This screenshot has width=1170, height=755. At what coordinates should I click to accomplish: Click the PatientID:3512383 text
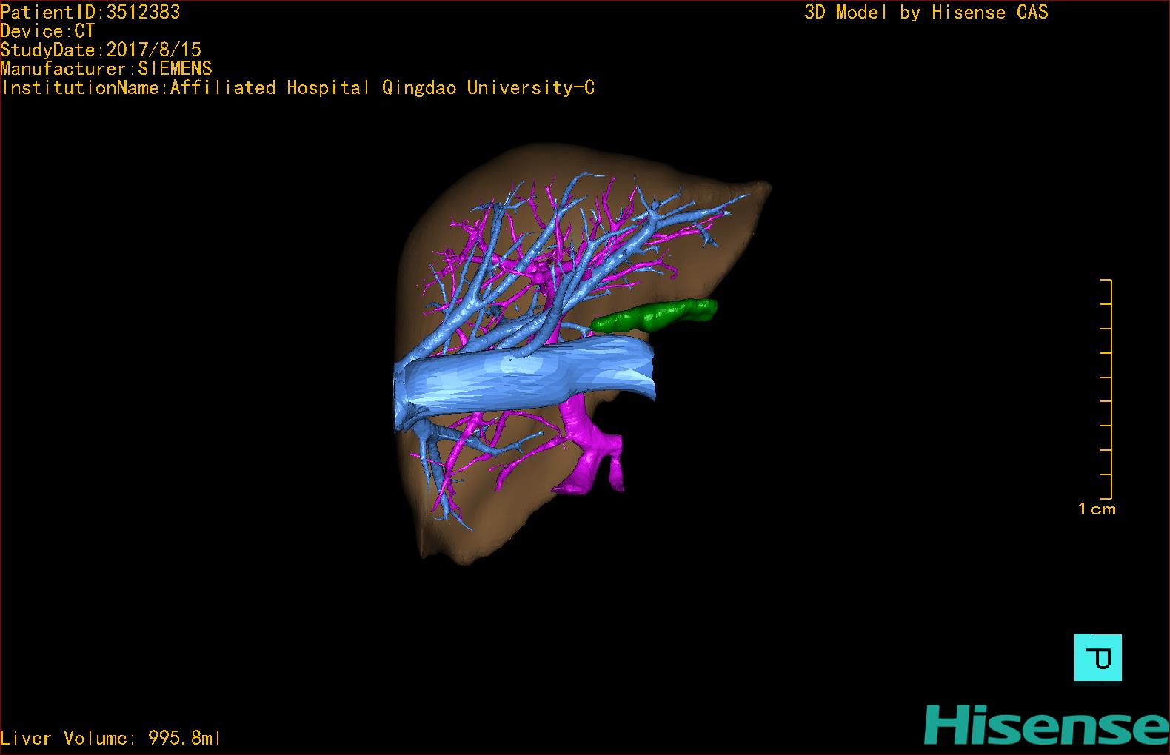coord(90,12)
